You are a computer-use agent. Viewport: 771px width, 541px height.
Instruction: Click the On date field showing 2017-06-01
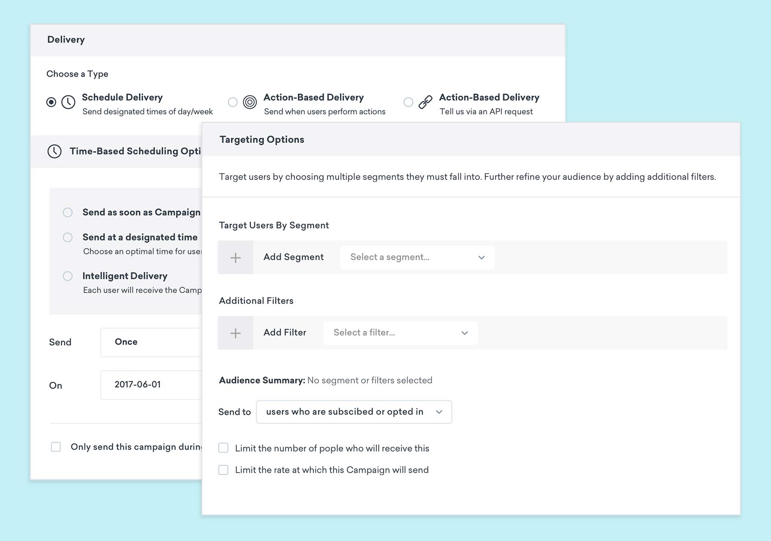(x=151, y=385)
